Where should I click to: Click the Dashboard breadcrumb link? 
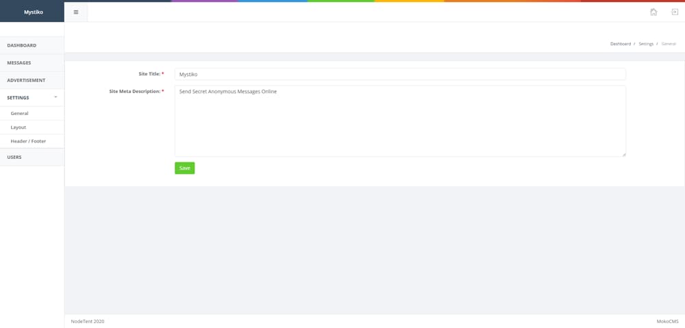pos(620,44)
